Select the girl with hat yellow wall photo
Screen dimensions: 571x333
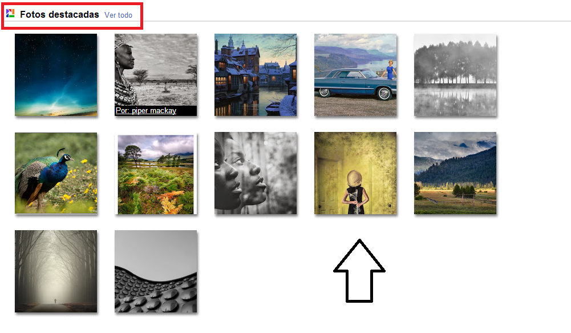pyautogui.click(x=355, y=173)
